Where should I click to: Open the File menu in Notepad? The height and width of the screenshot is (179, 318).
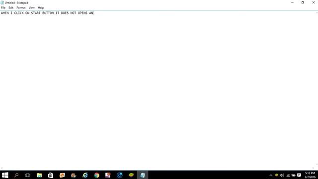(x=3, y=8)
